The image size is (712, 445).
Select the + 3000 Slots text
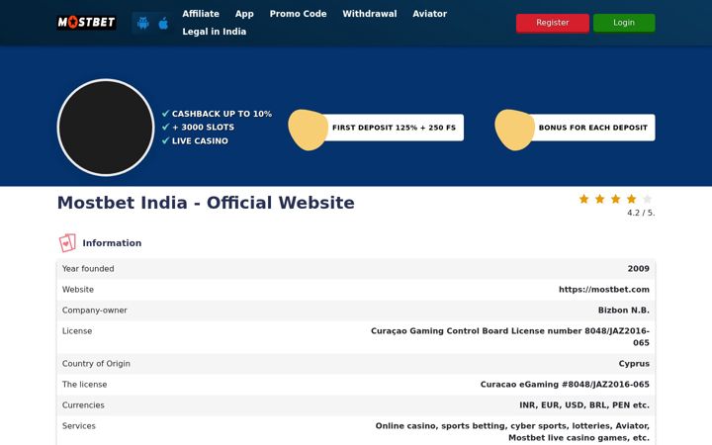[203, 128]
